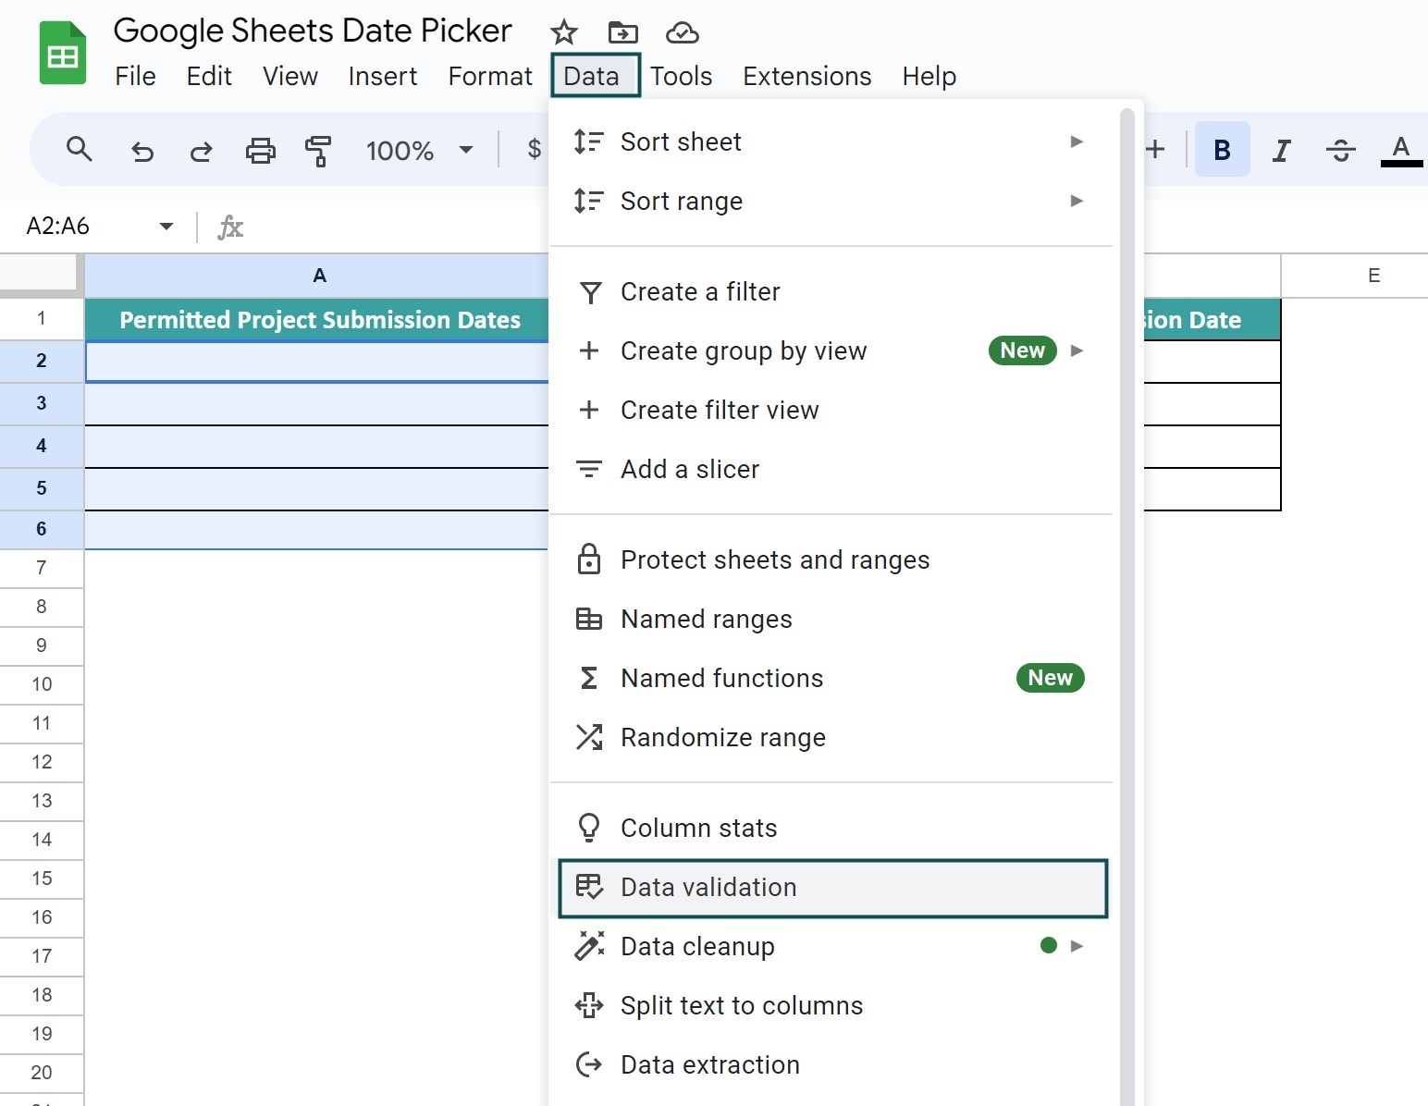Open the Google Sheets home icon
Image resolution: width=1428 pixels, height=1106 pixels.
[62, 54]
